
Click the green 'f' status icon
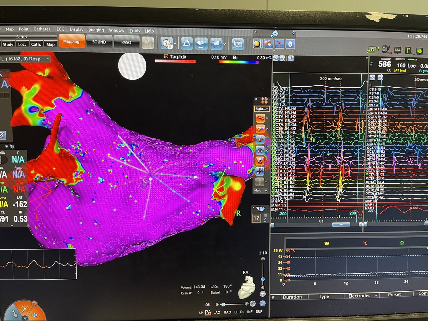(x=408, y=50)
